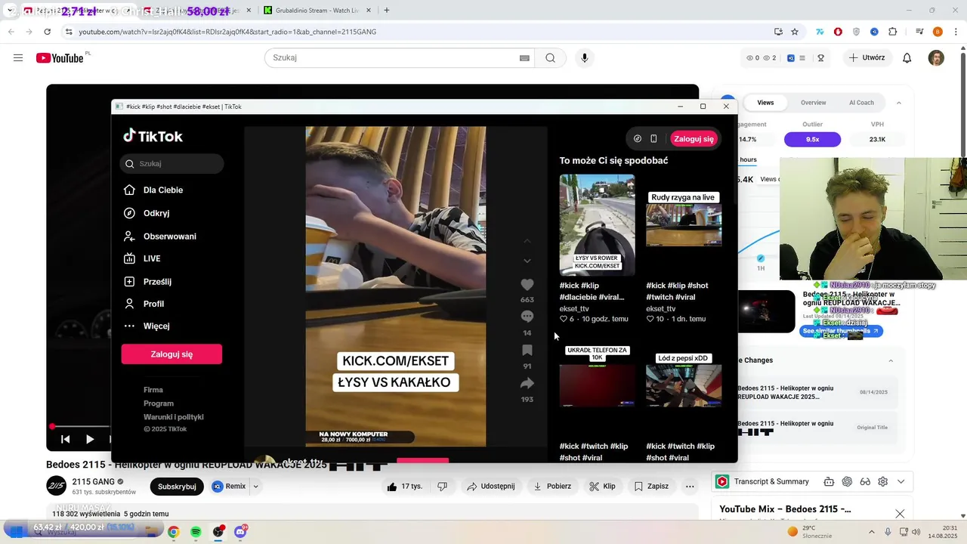Go to previous TikTok video up chevron
The height and width of the screenshot is (544, 967).
tap(527, 241)
